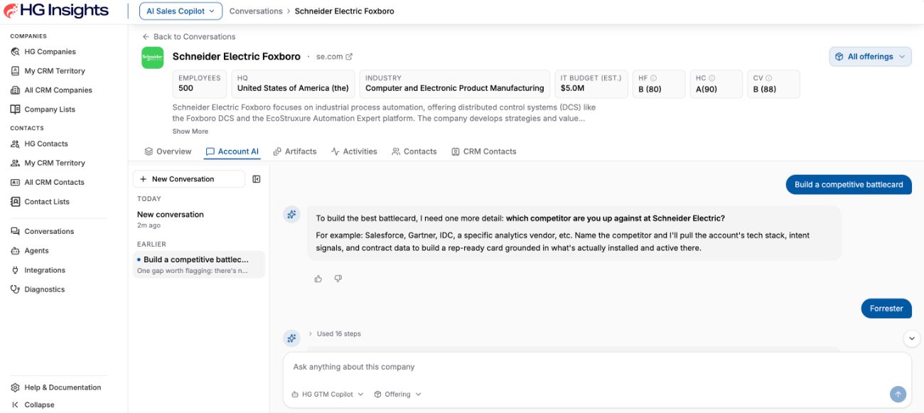924x413 pixels.
Task: Open the 'New conversation' item from today
Action: pos(198,219)
